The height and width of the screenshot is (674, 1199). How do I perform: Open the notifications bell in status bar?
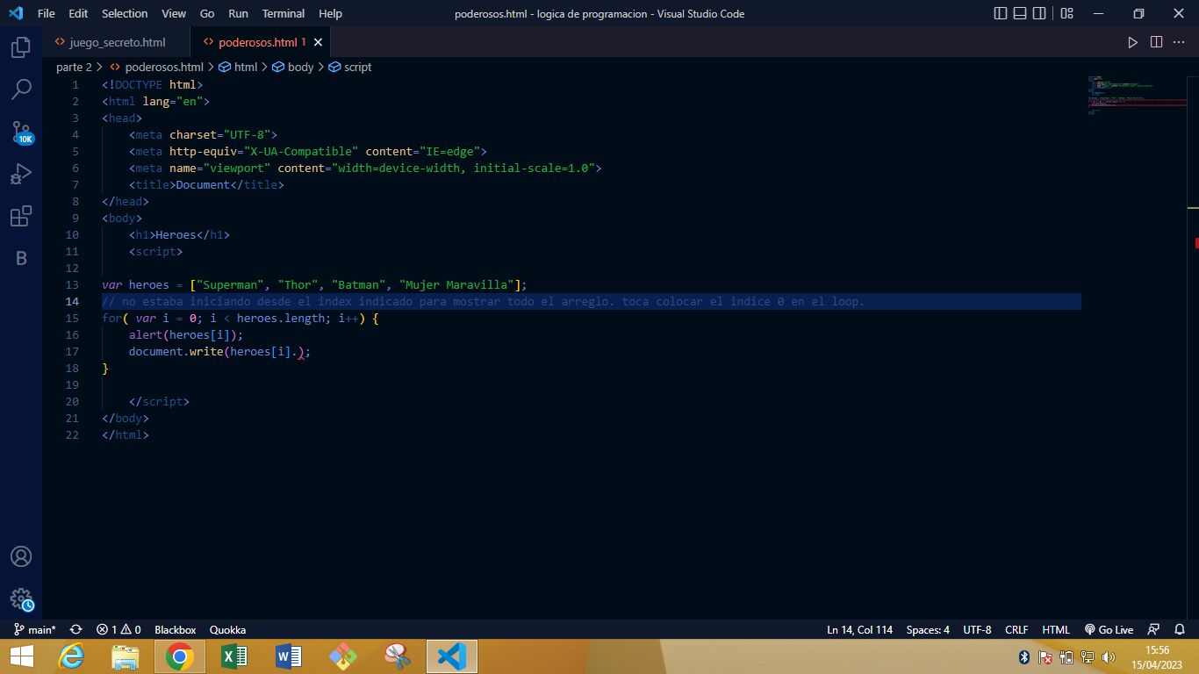pos(1180,629)
